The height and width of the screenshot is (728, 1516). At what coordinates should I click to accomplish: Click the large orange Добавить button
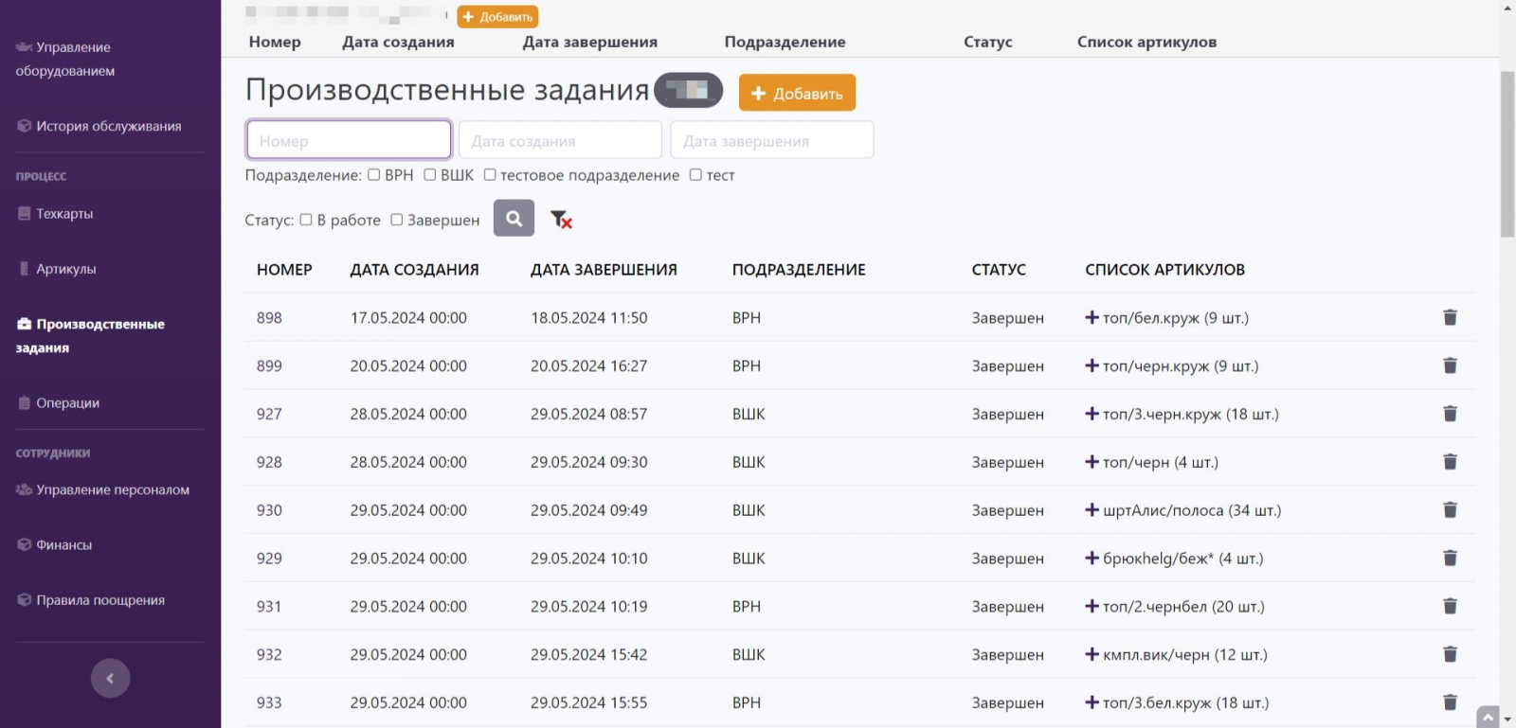pos(797,93)
